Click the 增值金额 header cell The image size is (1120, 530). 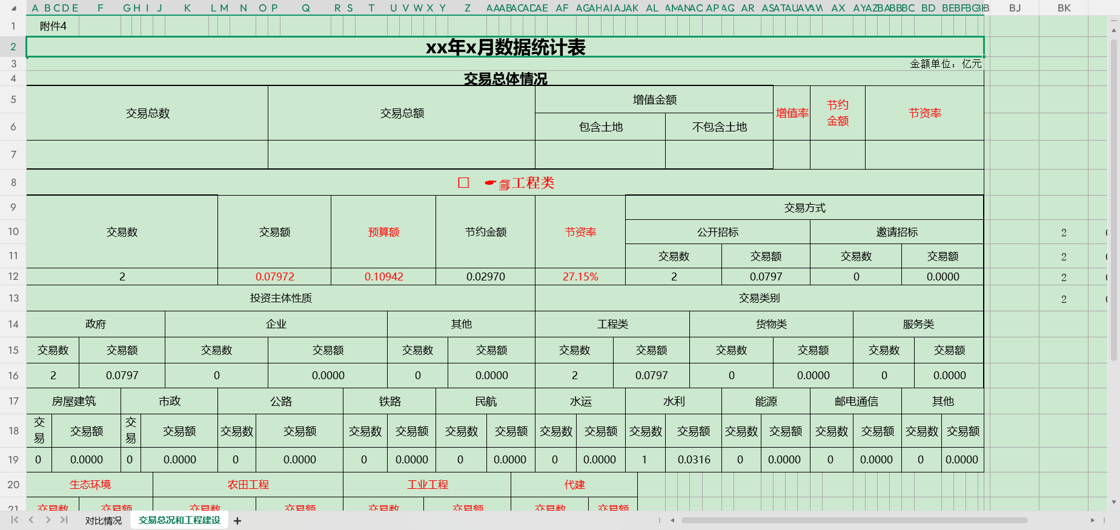tap(654, 99)
